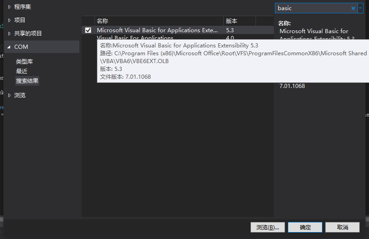Click the 浏览(B)... button
This screenshot has width=369, height=239.
[x=268, y=227]
